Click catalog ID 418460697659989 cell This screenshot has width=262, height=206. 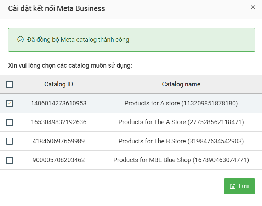(x=59, y=141)
